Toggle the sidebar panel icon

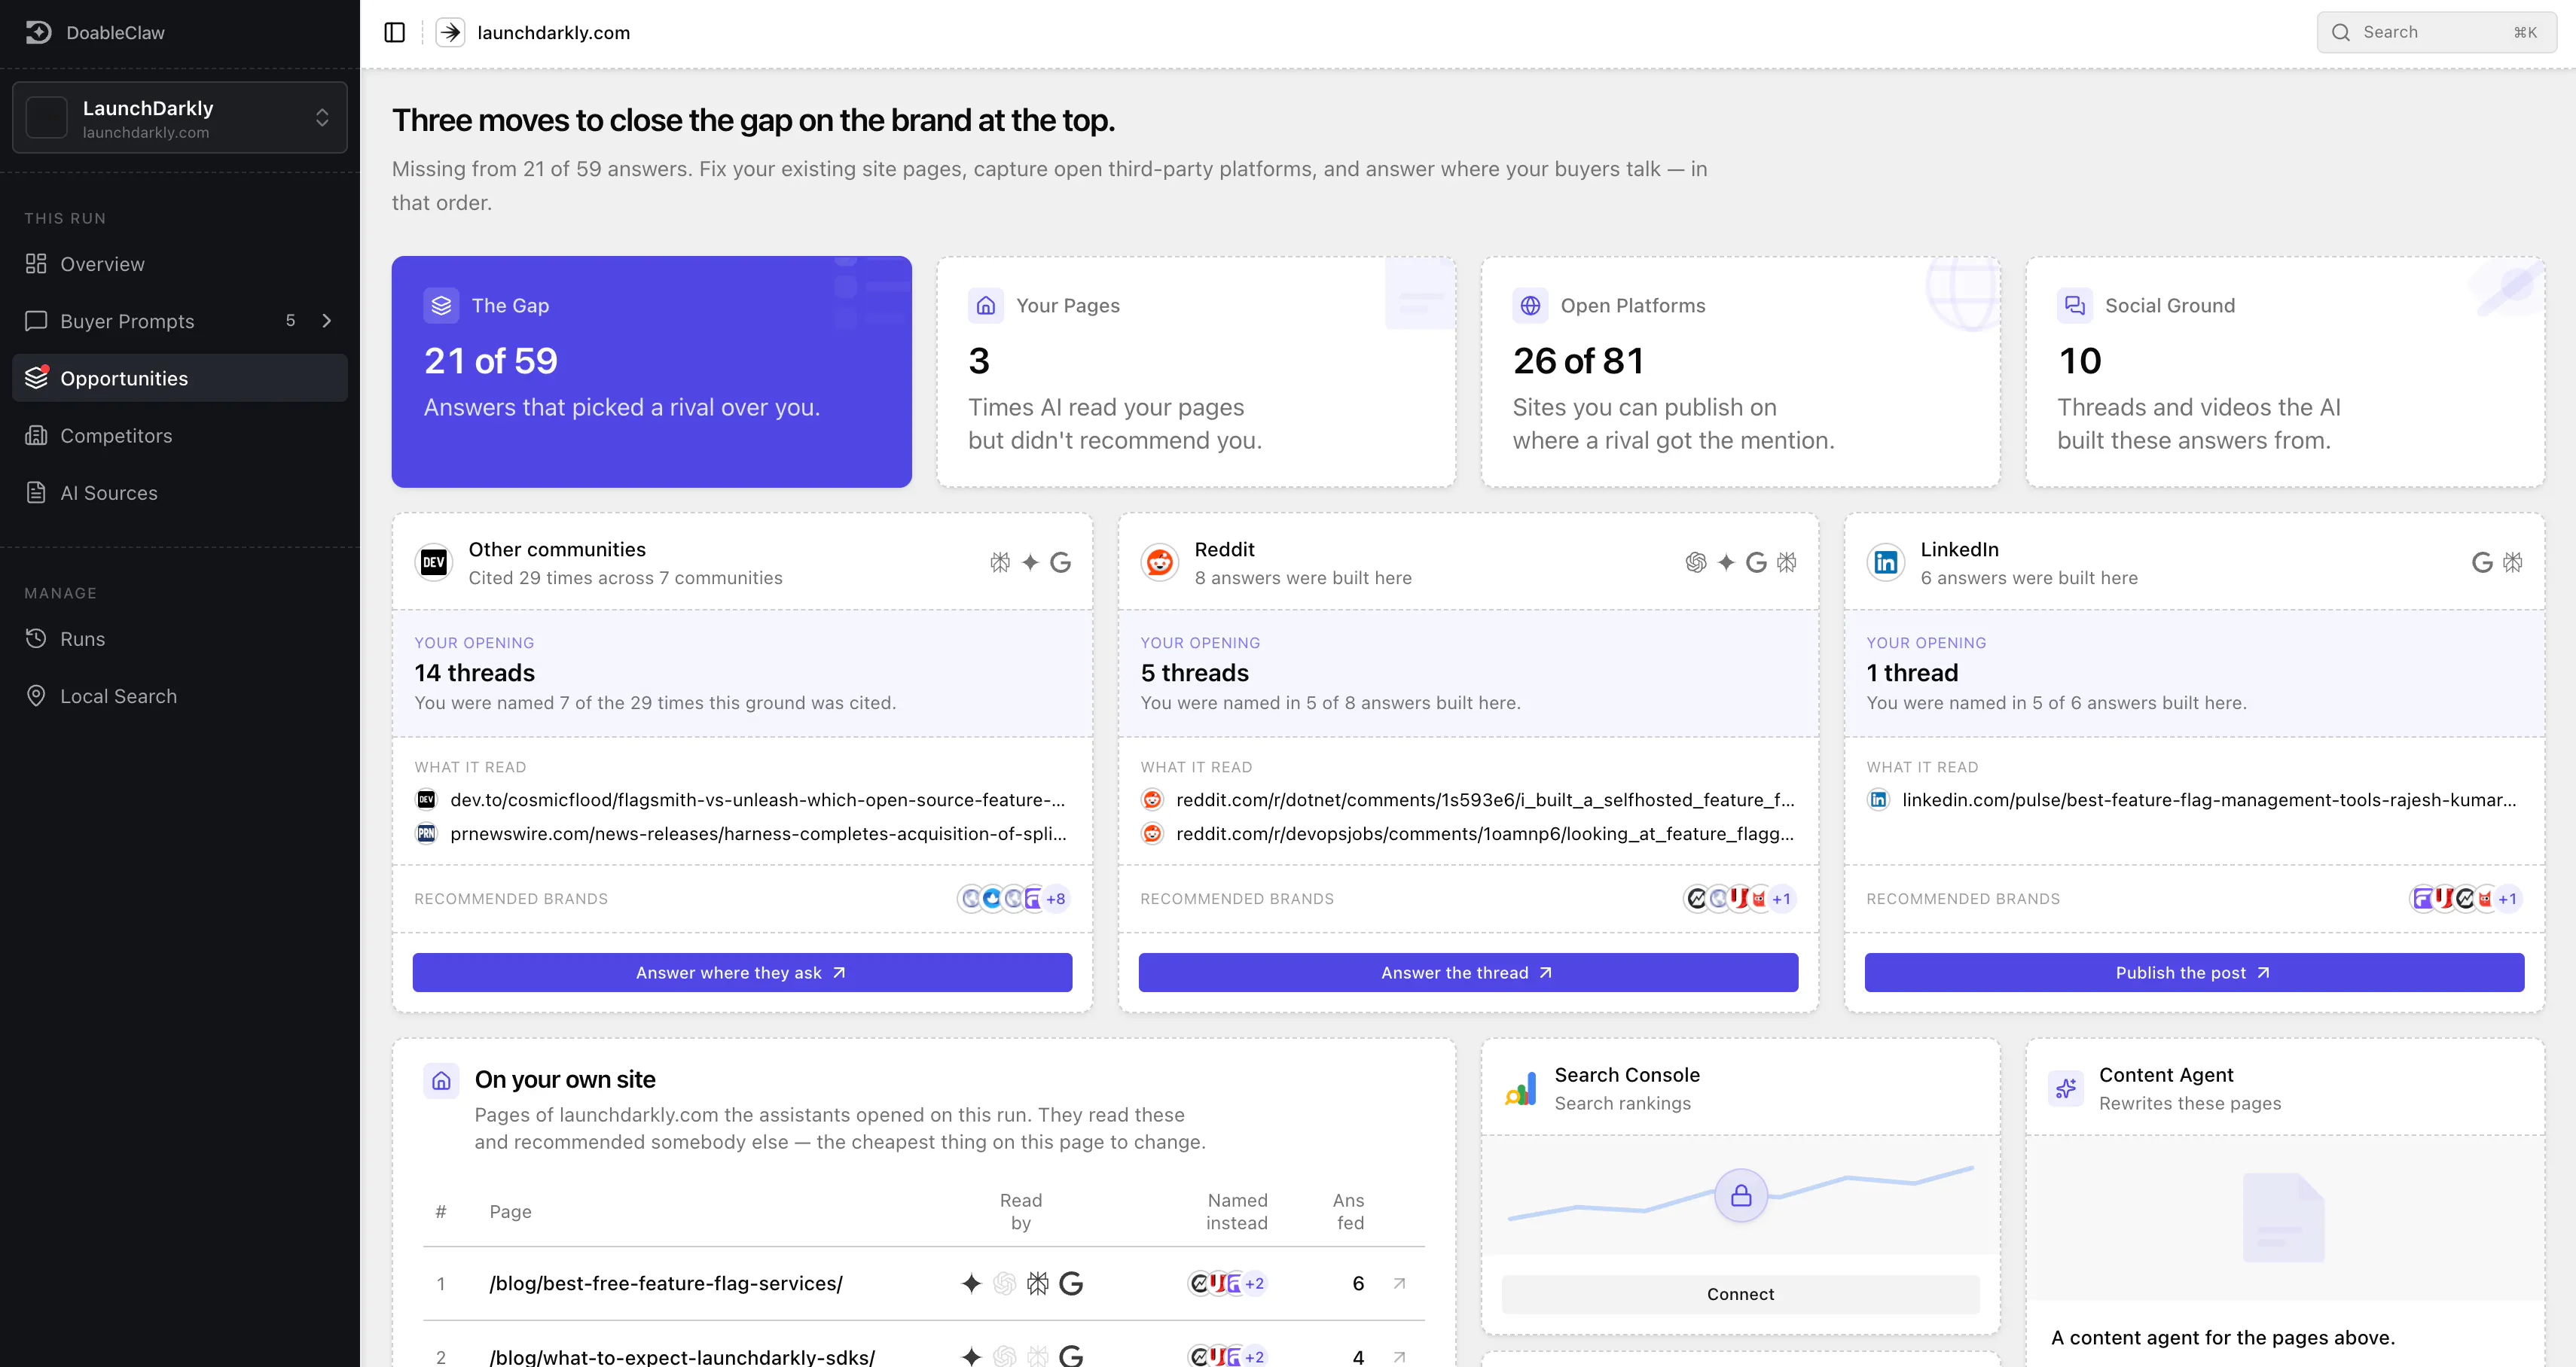point(395,32)
